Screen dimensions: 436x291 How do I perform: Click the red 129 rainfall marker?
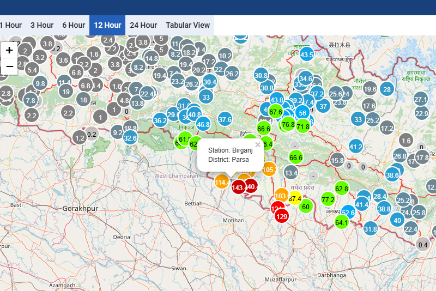point(282,217)
